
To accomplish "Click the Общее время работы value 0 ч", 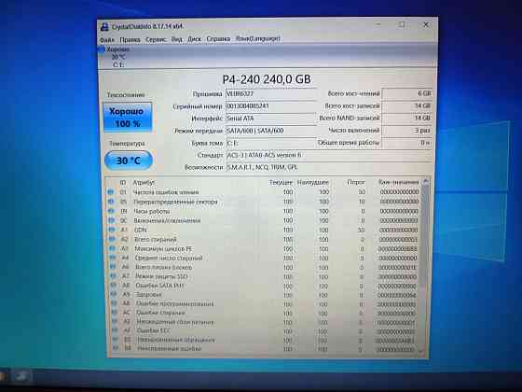I will [407, 143].
